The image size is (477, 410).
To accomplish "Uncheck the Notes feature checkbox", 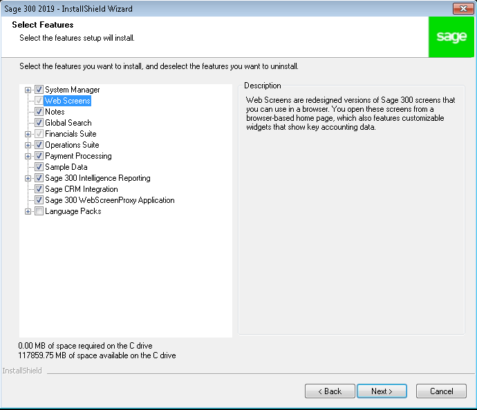I will coord(39,111).
